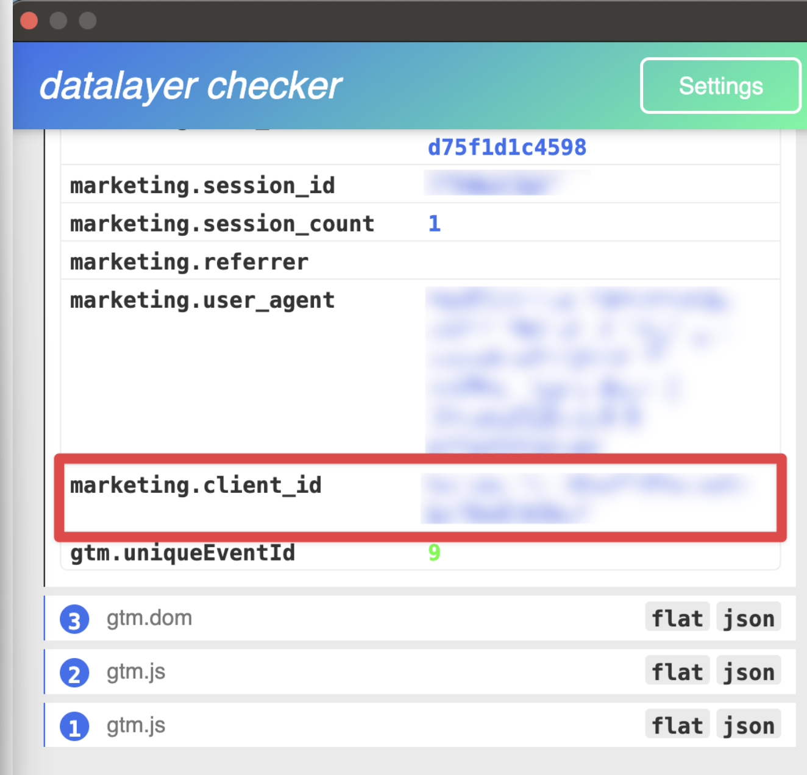Click the gtm.uniqueEventId value 9

[434, 553]
